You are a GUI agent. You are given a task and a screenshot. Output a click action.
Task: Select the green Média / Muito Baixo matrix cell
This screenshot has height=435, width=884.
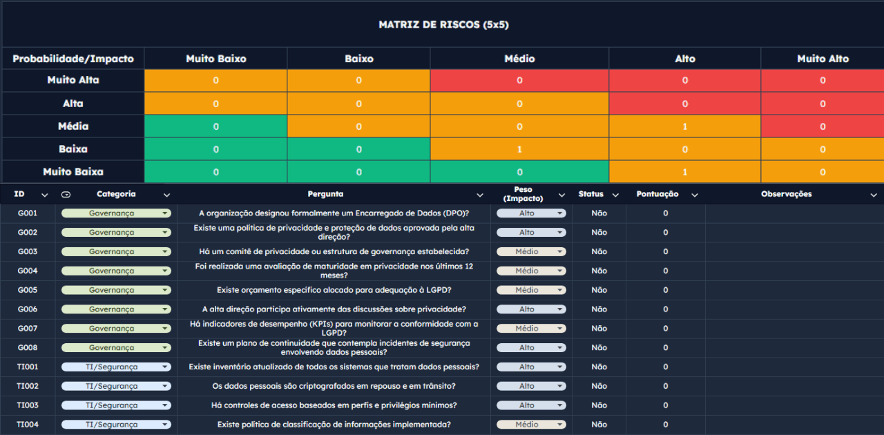point(215,126)
